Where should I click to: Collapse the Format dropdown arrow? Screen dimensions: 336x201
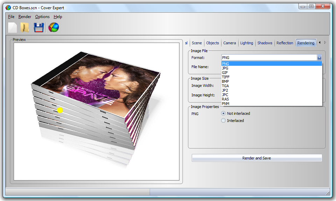319,58
